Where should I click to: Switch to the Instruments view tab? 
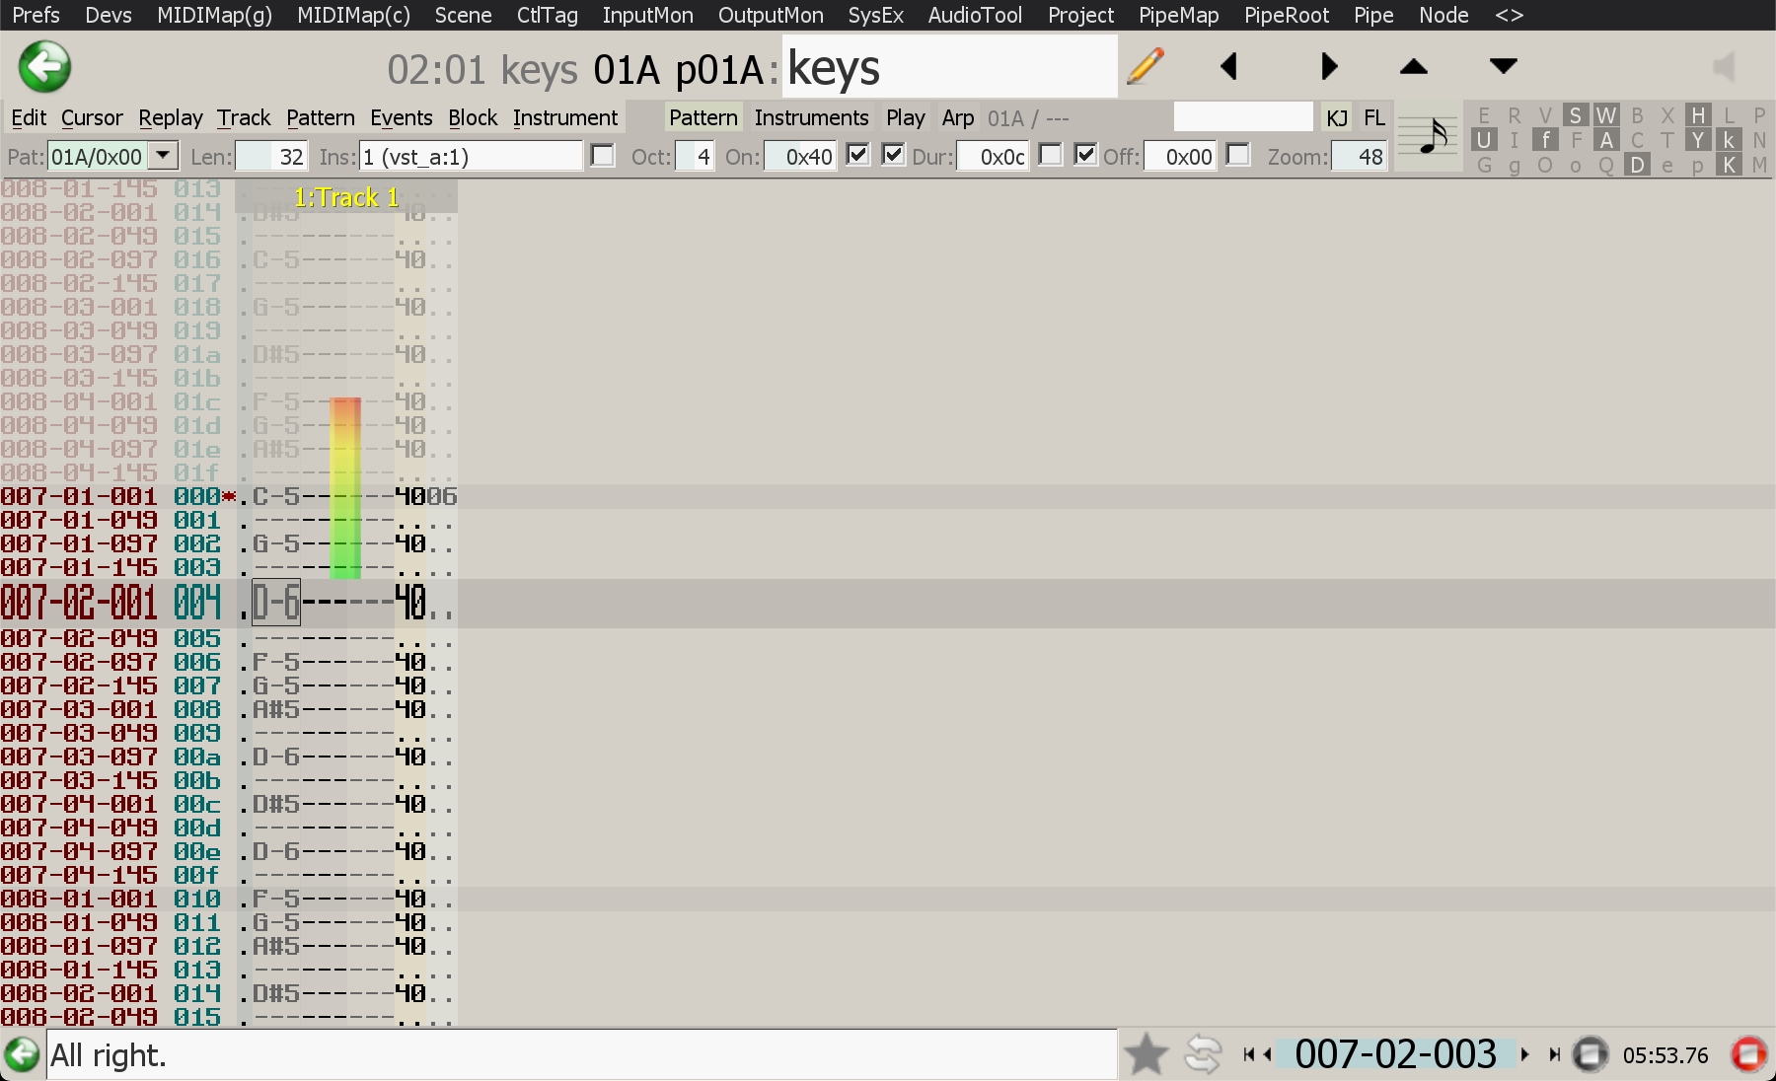click(811, 118)
